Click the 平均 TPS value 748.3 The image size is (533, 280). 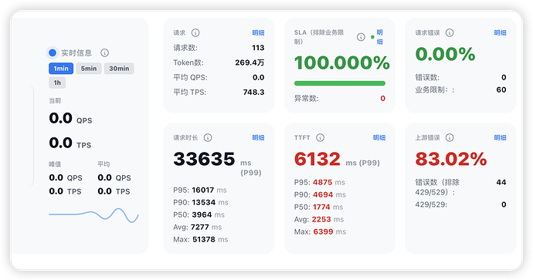click(253, 92)
